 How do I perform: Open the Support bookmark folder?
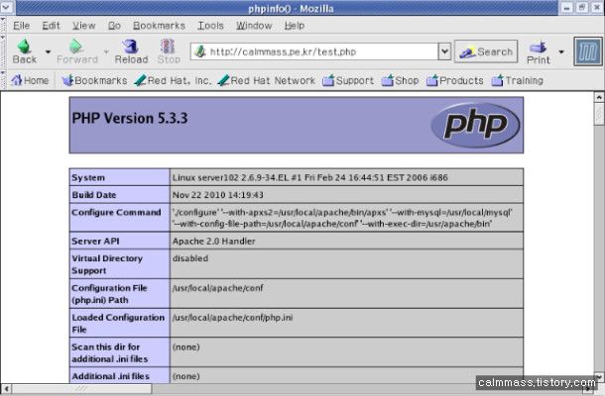point(348,80)
